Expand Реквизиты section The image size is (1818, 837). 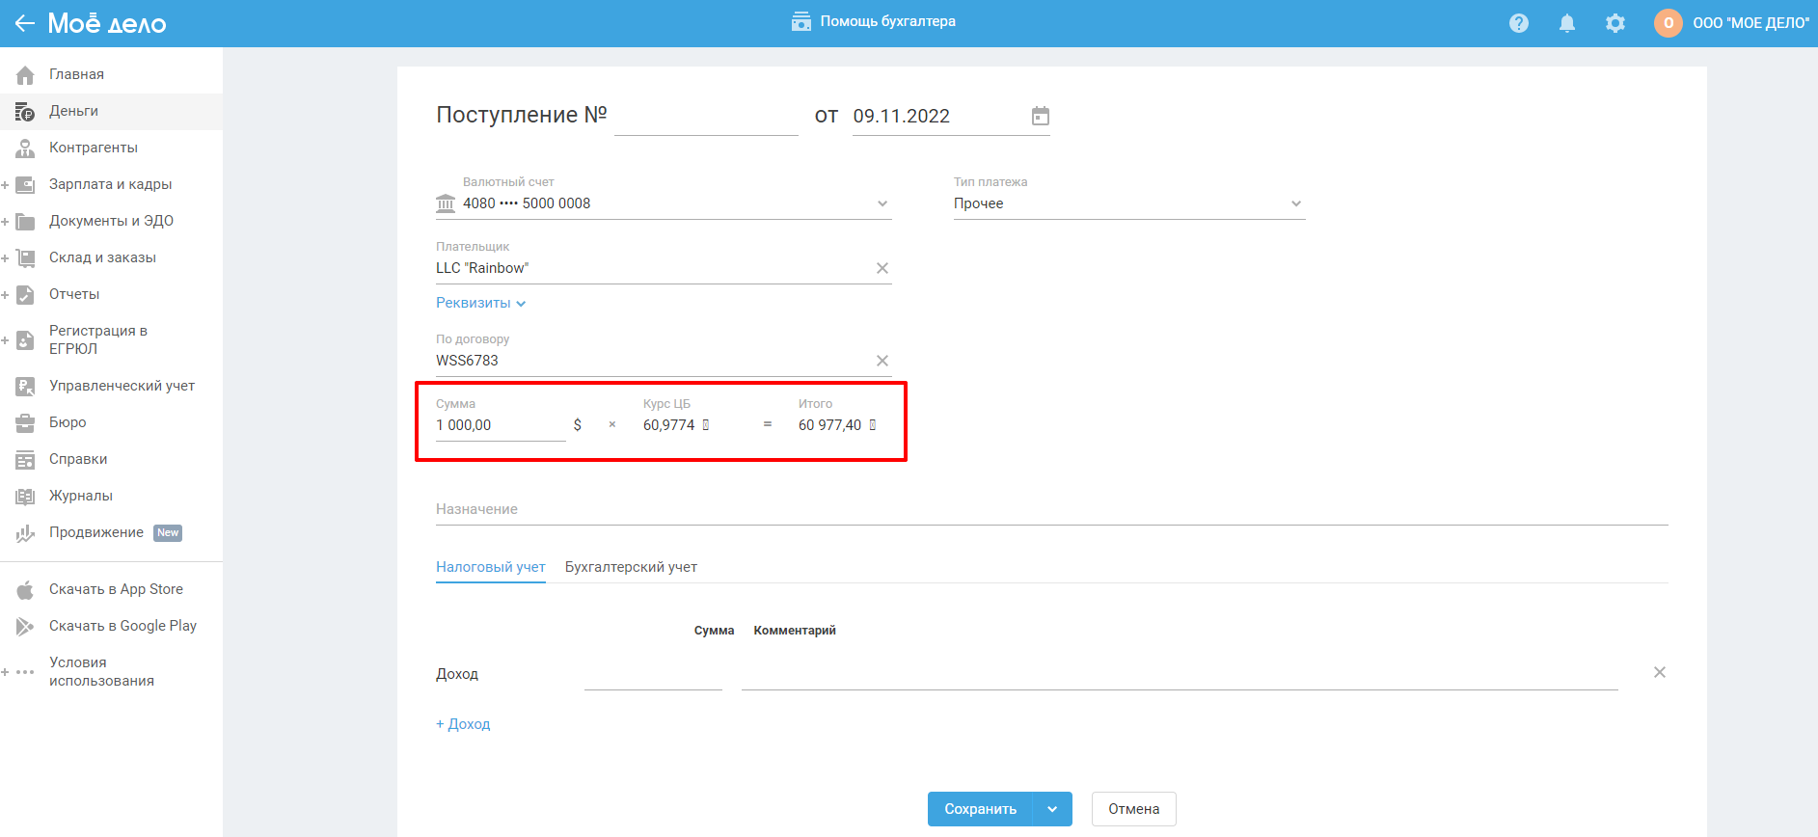[480, 303]
